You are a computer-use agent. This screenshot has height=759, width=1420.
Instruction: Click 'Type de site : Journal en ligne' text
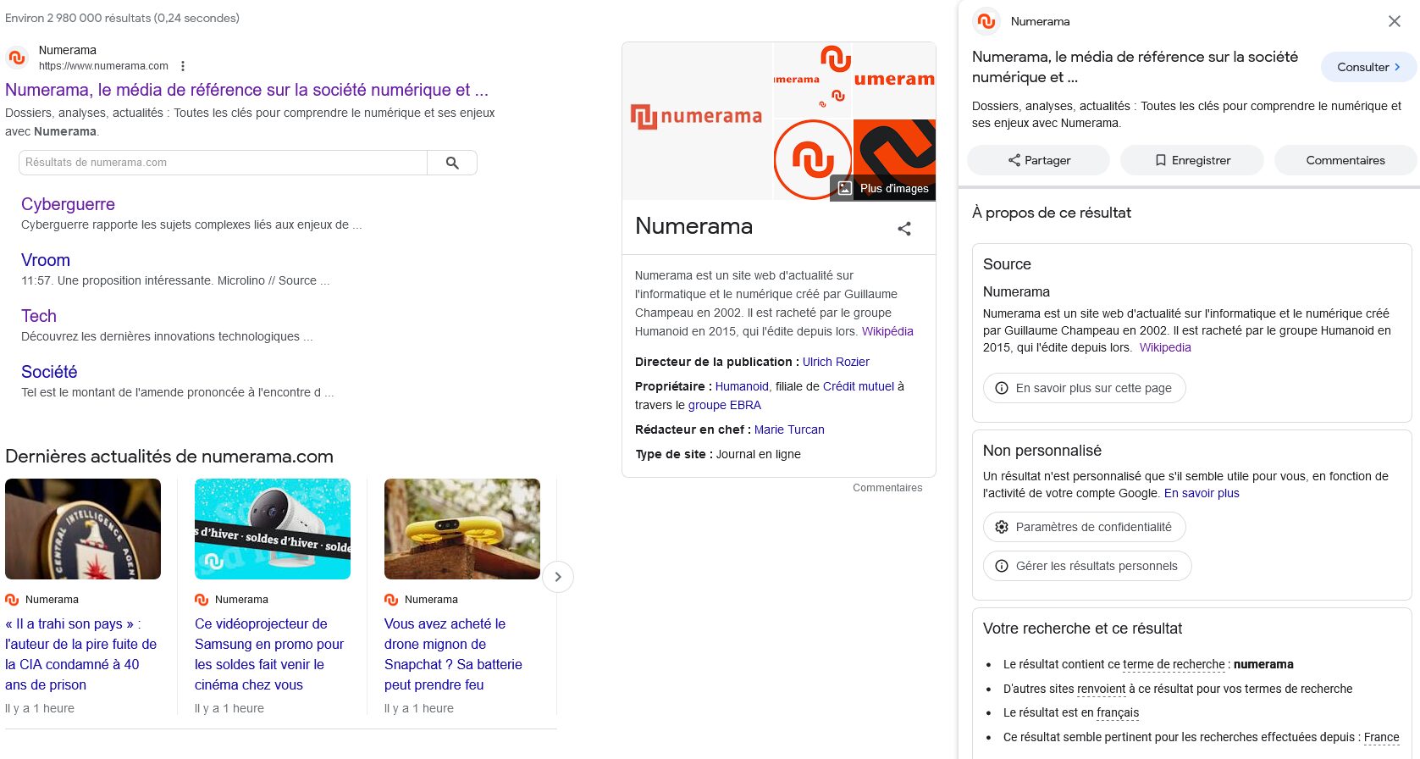(x=718, y=454)
